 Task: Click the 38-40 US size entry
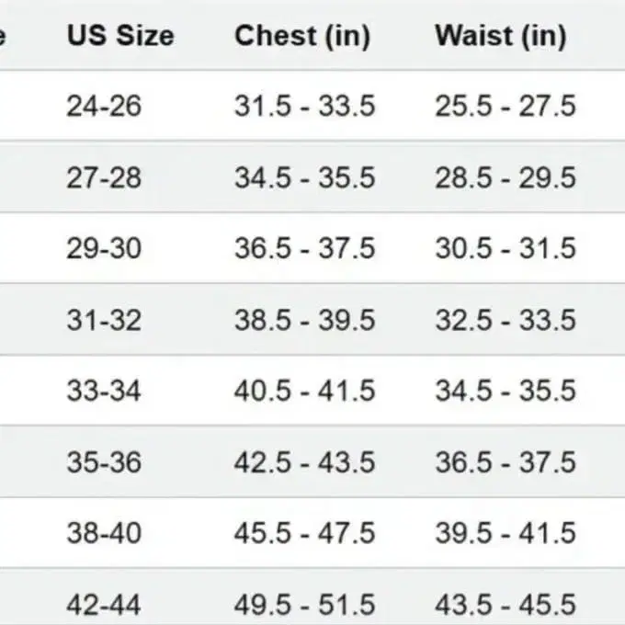[x=104, y=533]
